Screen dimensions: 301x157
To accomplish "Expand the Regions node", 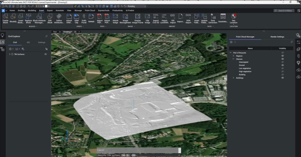I will pos(233,56).
